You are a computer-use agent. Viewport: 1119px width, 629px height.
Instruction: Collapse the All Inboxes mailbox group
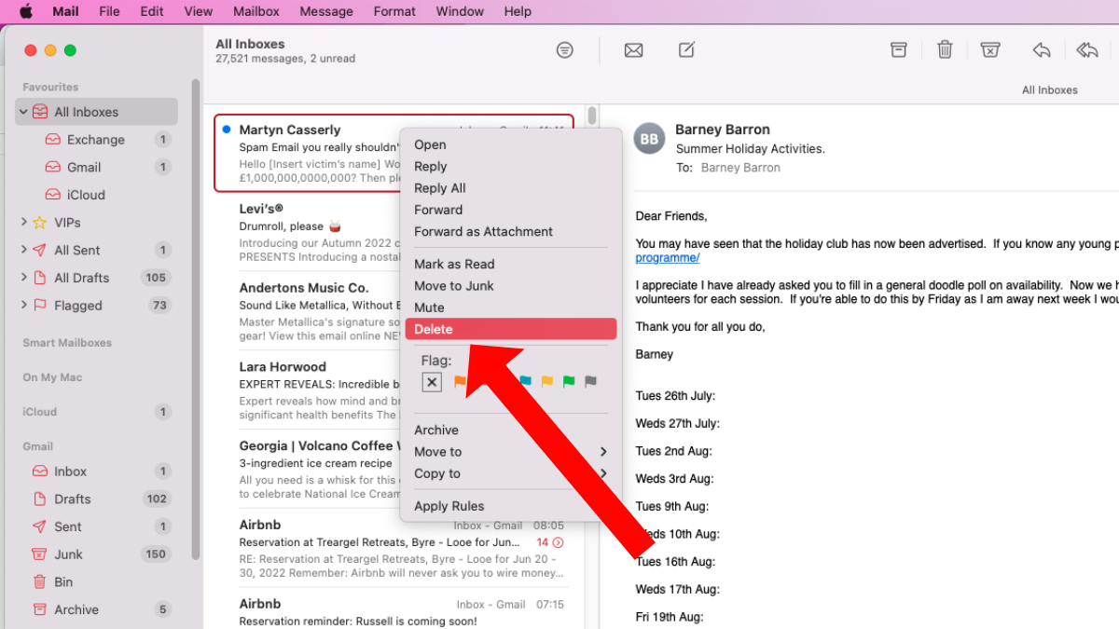(x=23, y=112)
